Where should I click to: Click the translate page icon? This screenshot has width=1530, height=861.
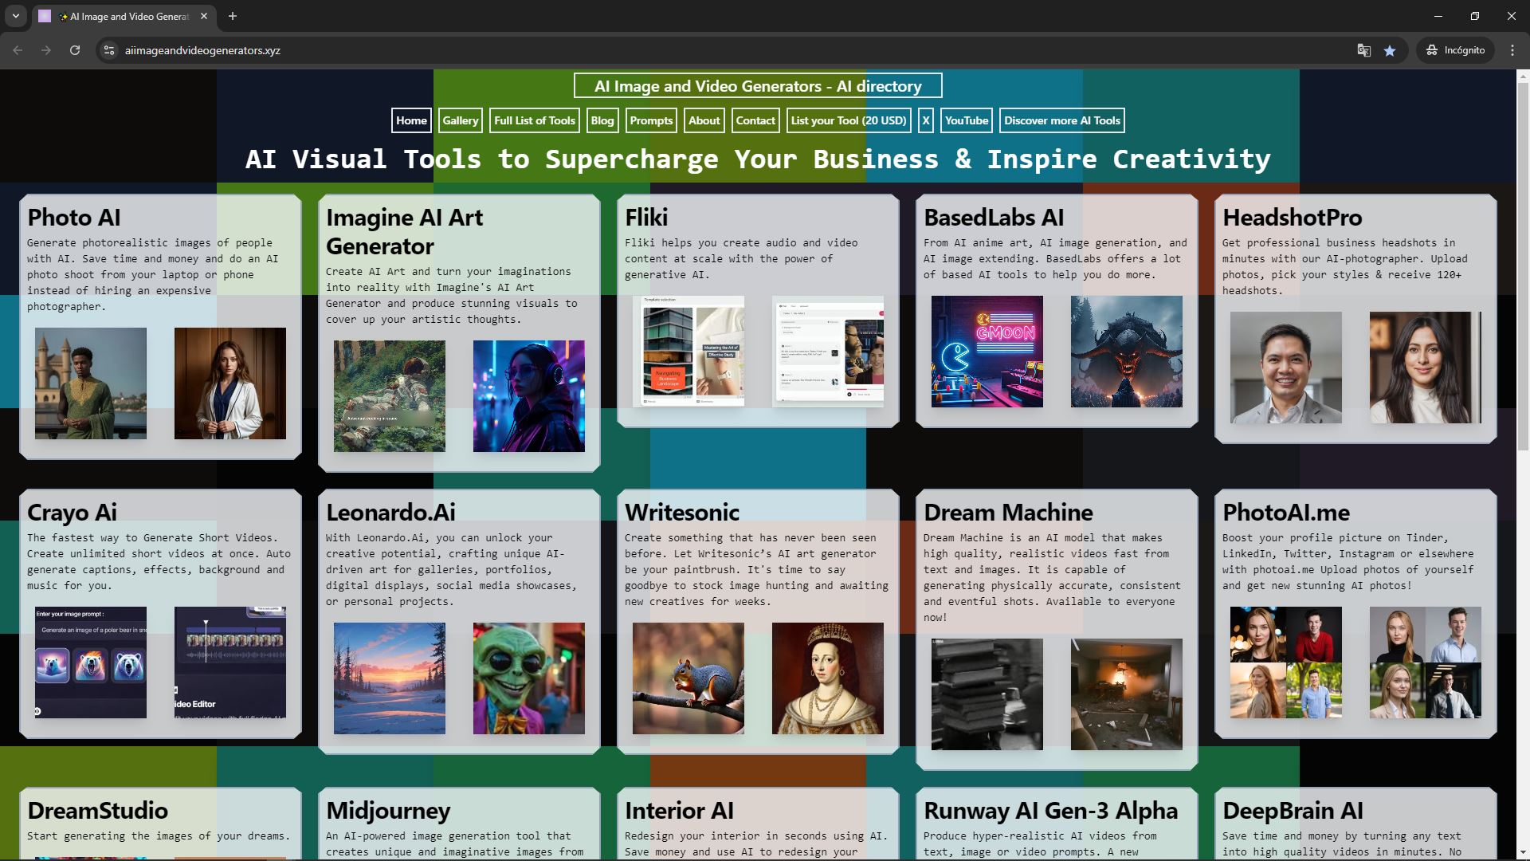click(1363, 50)
